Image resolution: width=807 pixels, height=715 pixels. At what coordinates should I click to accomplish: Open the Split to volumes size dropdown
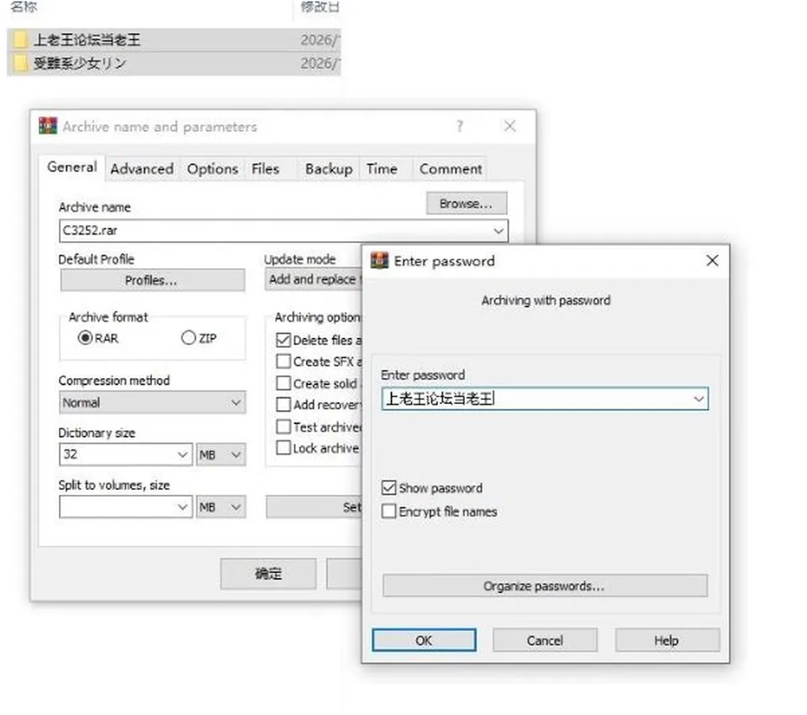[x=182, y=507]
